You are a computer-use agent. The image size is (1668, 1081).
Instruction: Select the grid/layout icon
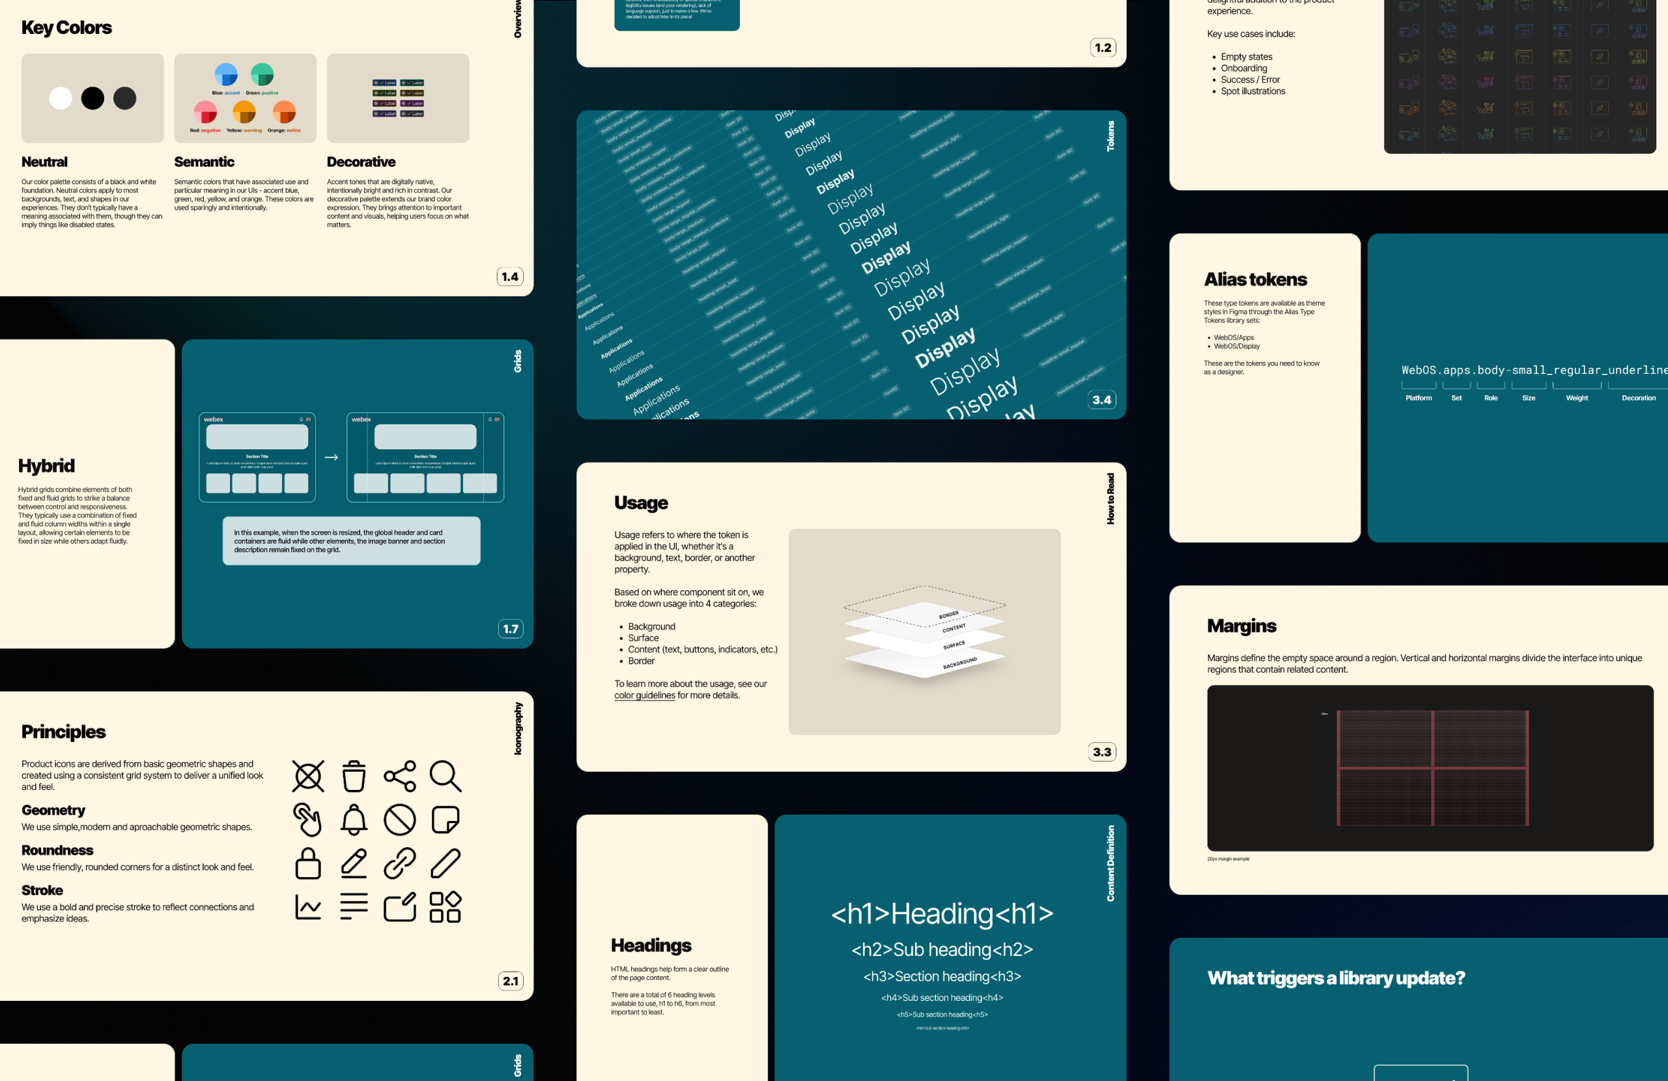pyautogui.click(x=444, y=908)
